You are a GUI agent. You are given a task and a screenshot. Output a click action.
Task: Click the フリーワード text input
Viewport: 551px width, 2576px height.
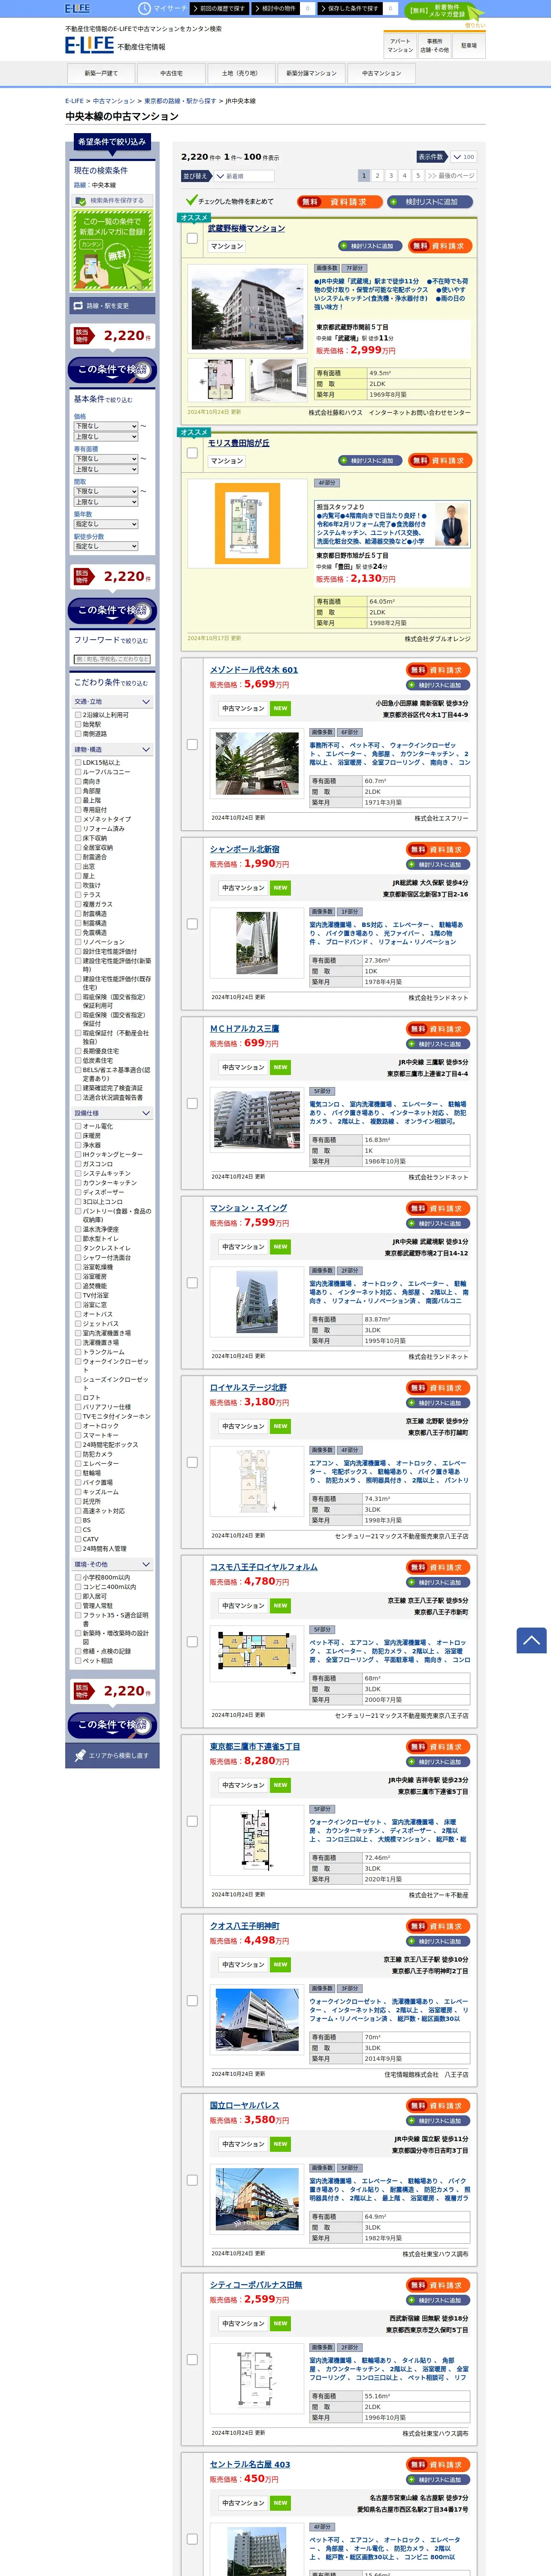(x=112, y=660)
